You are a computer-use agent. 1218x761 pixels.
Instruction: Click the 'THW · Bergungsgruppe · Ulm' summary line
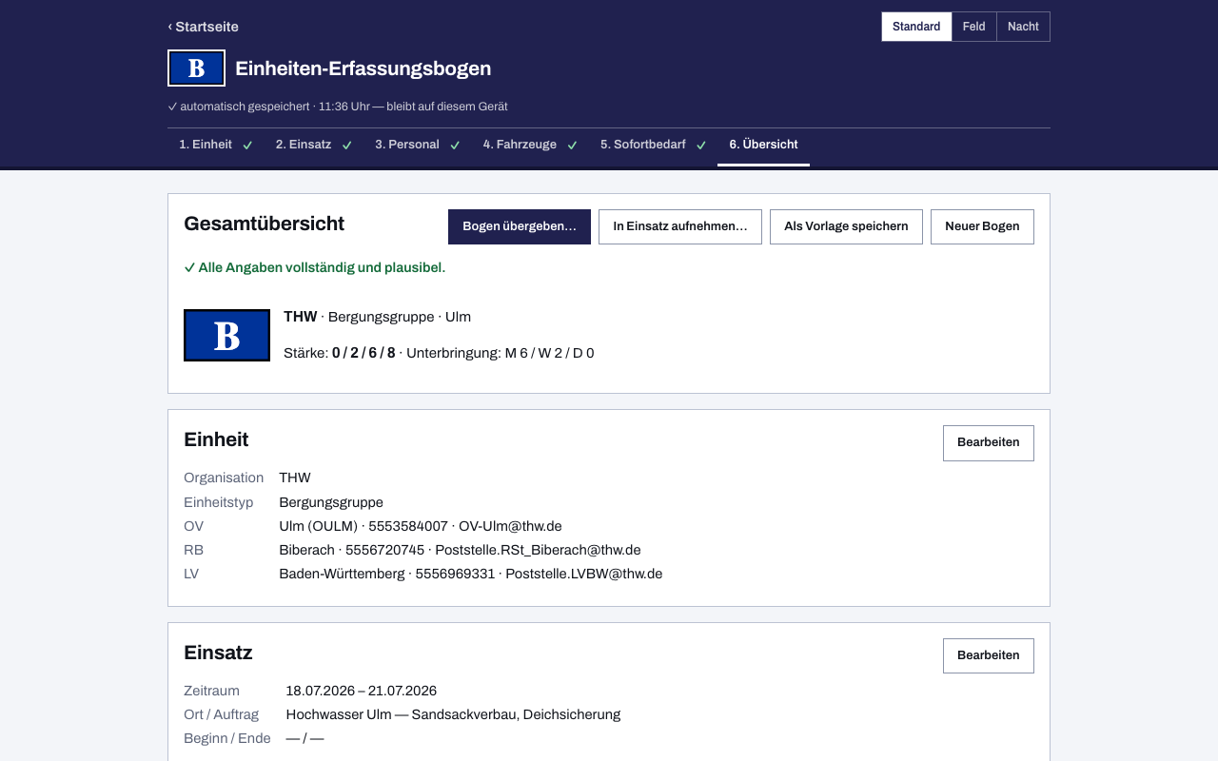[377, 317]
